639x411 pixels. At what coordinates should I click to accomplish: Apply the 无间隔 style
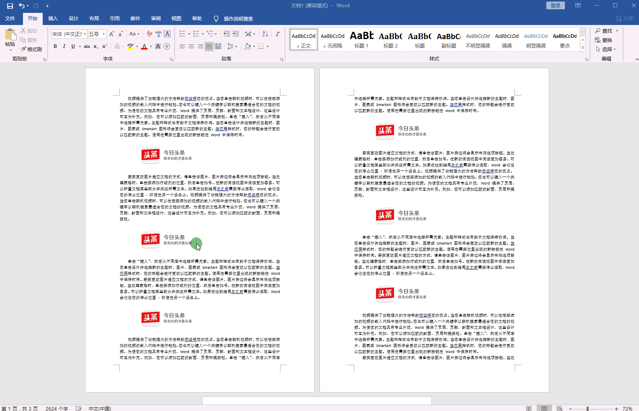[x=333, y=39]
